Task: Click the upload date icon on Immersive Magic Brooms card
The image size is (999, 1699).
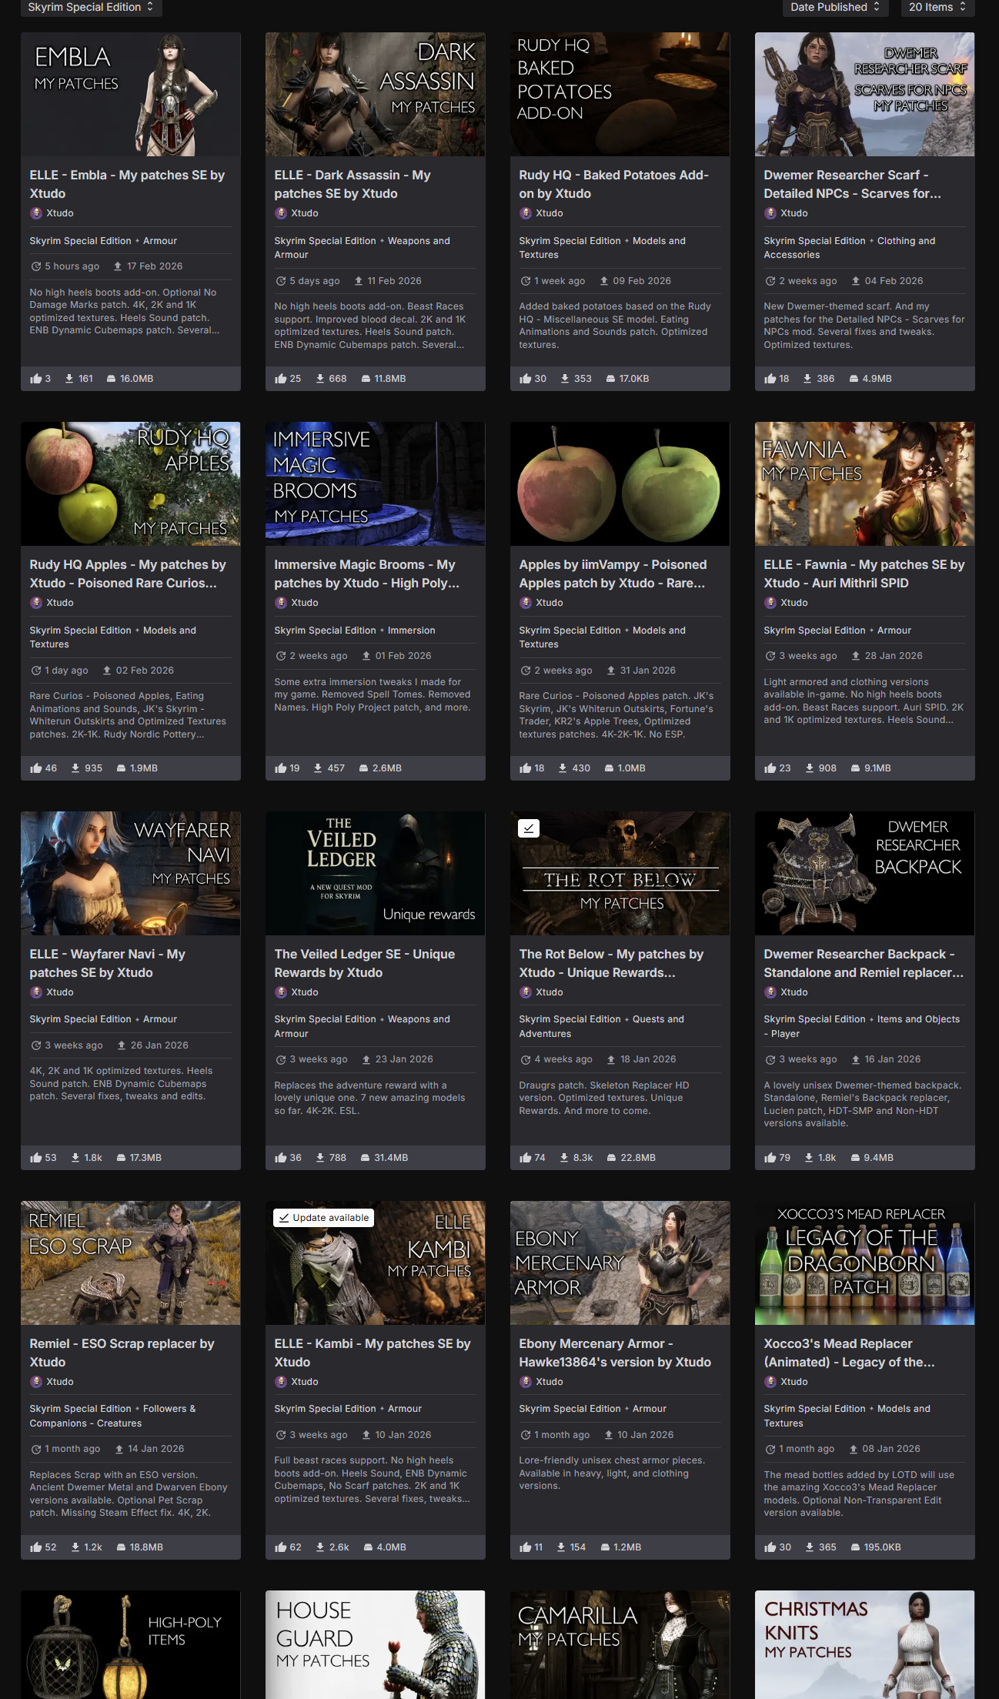Action: click(366, 656)
